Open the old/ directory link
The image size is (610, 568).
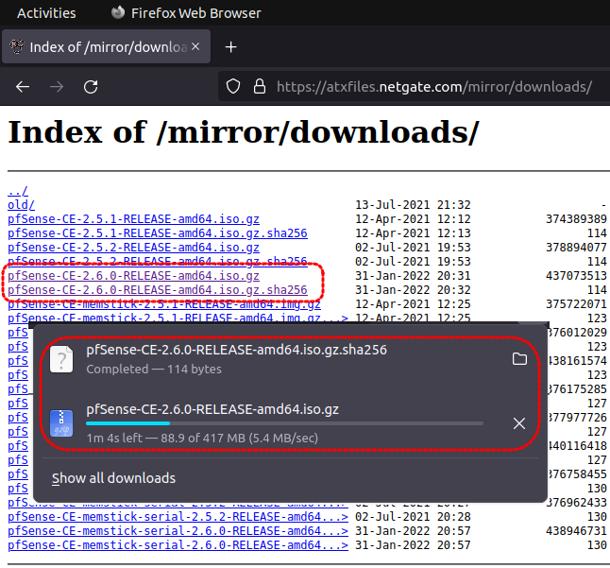(21, 205)
